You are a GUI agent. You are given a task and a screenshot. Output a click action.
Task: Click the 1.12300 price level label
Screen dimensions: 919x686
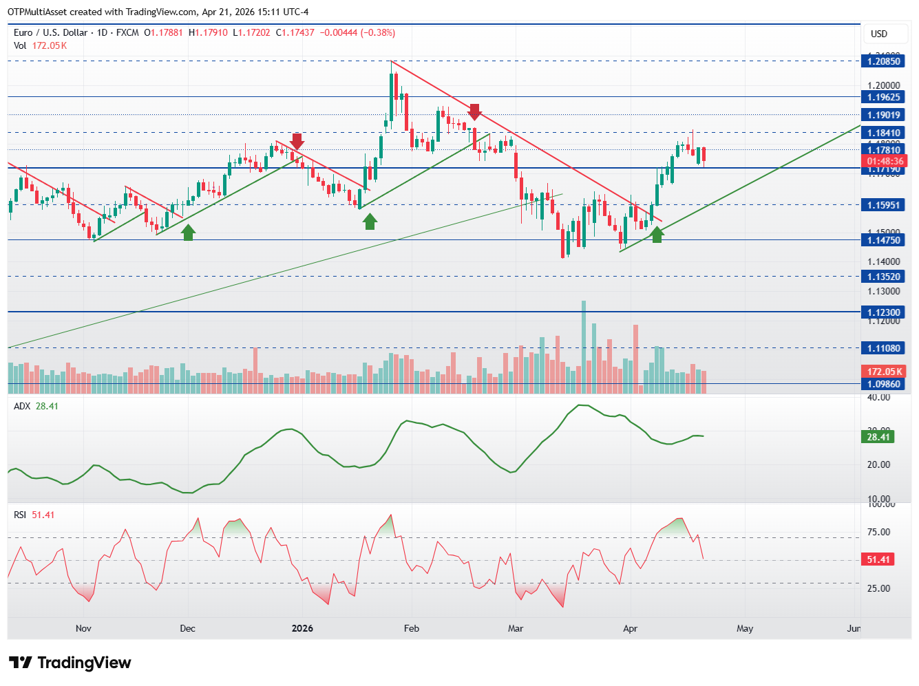(x=884, y=312)
